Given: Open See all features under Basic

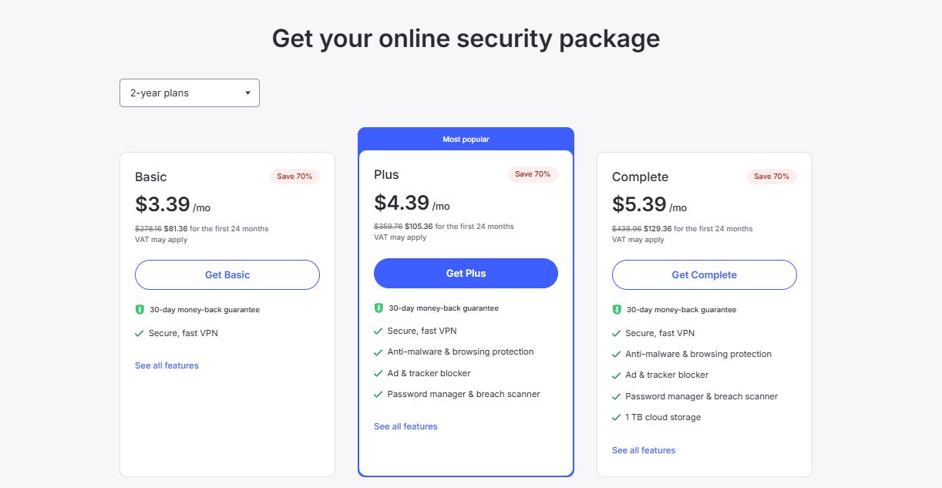Looking at the screenshot, I should 167,365.
